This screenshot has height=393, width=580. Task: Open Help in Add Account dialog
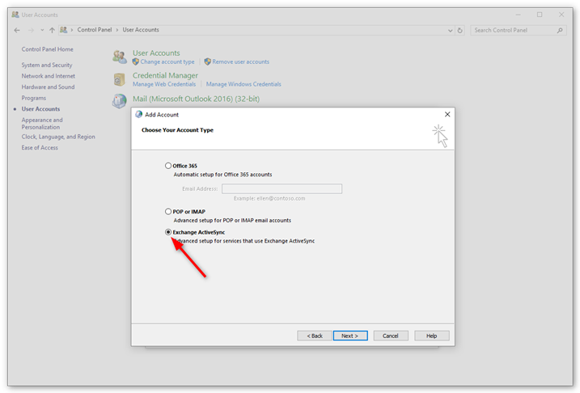coord(432,336)
